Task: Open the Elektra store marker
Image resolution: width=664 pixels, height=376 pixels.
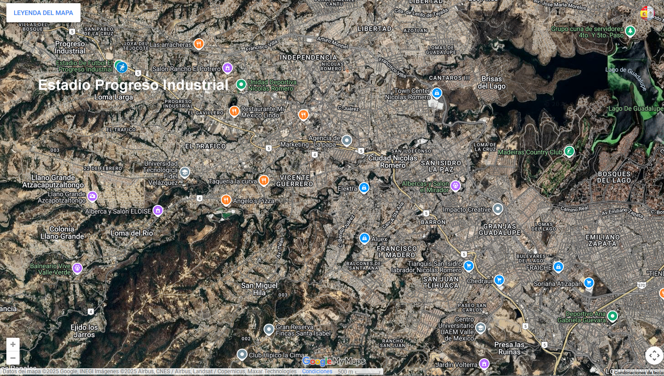Action: [364, 188]
